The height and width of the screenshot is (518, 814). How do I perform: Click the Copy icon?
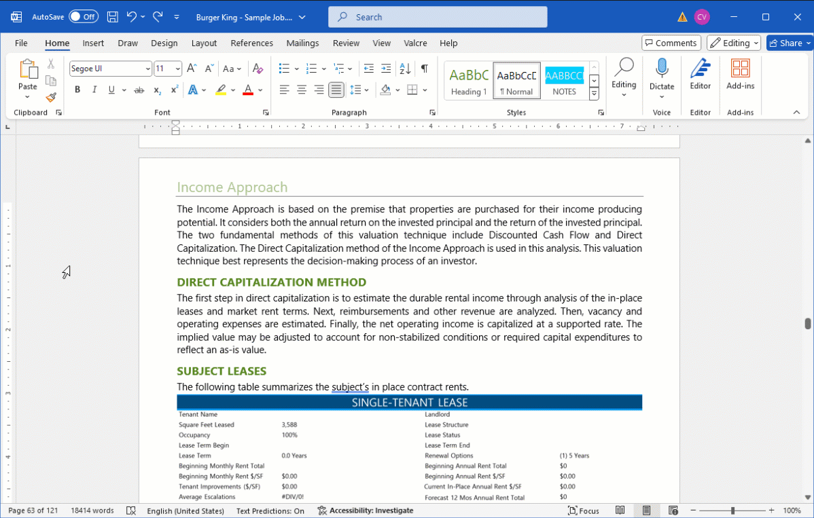pyautogui.click(x=51, y=80)
